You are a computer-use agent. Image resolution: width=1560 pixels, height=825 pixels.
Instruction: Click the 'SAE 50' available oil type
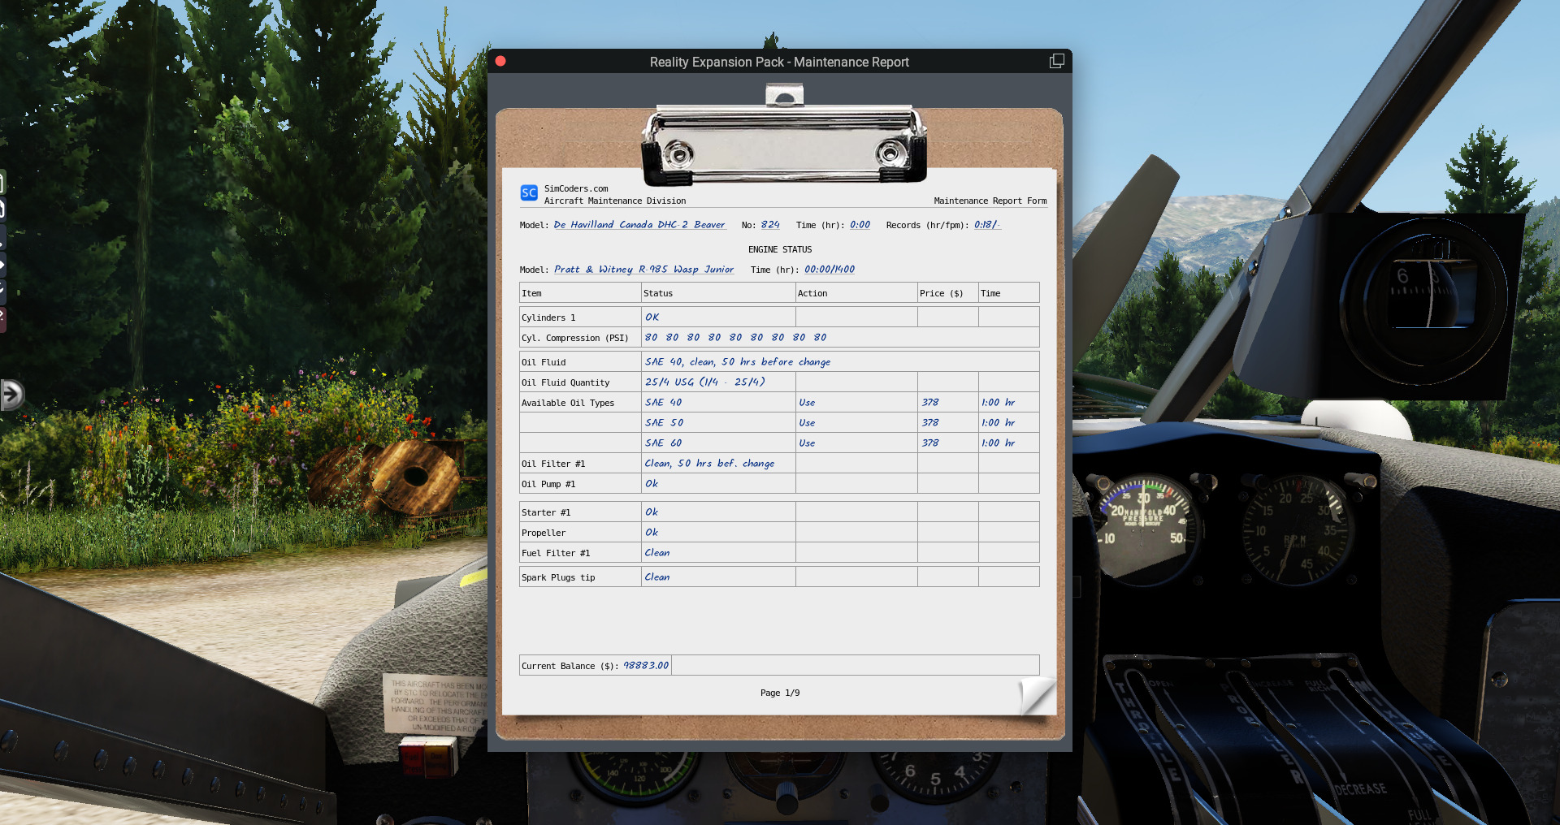pyautogui.click(x=664, y=423)
